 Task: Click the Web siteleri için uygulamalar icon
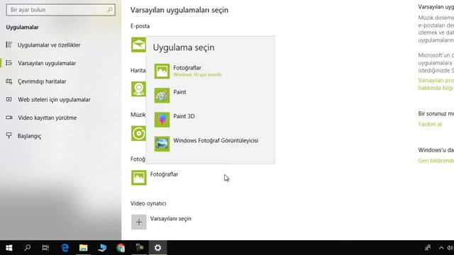[9, 99]
